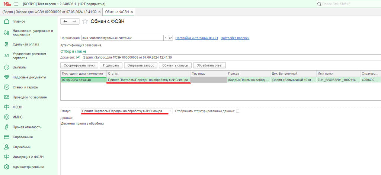The height and width of the screenshot is (175, 381).
Task: Open the Выплаты sidebar section
Action: coord(19,67)
